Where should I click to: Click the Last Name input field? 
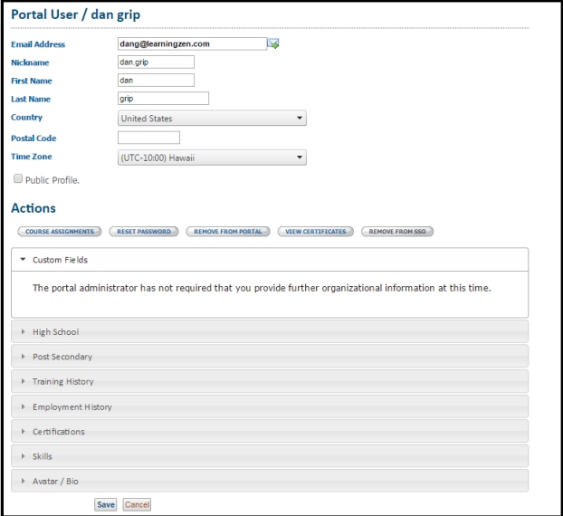(163, 99)
